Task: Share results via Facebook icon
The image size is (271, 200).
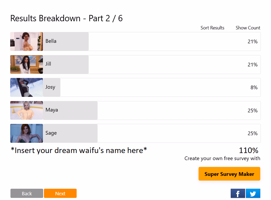Action: [238, 193]
